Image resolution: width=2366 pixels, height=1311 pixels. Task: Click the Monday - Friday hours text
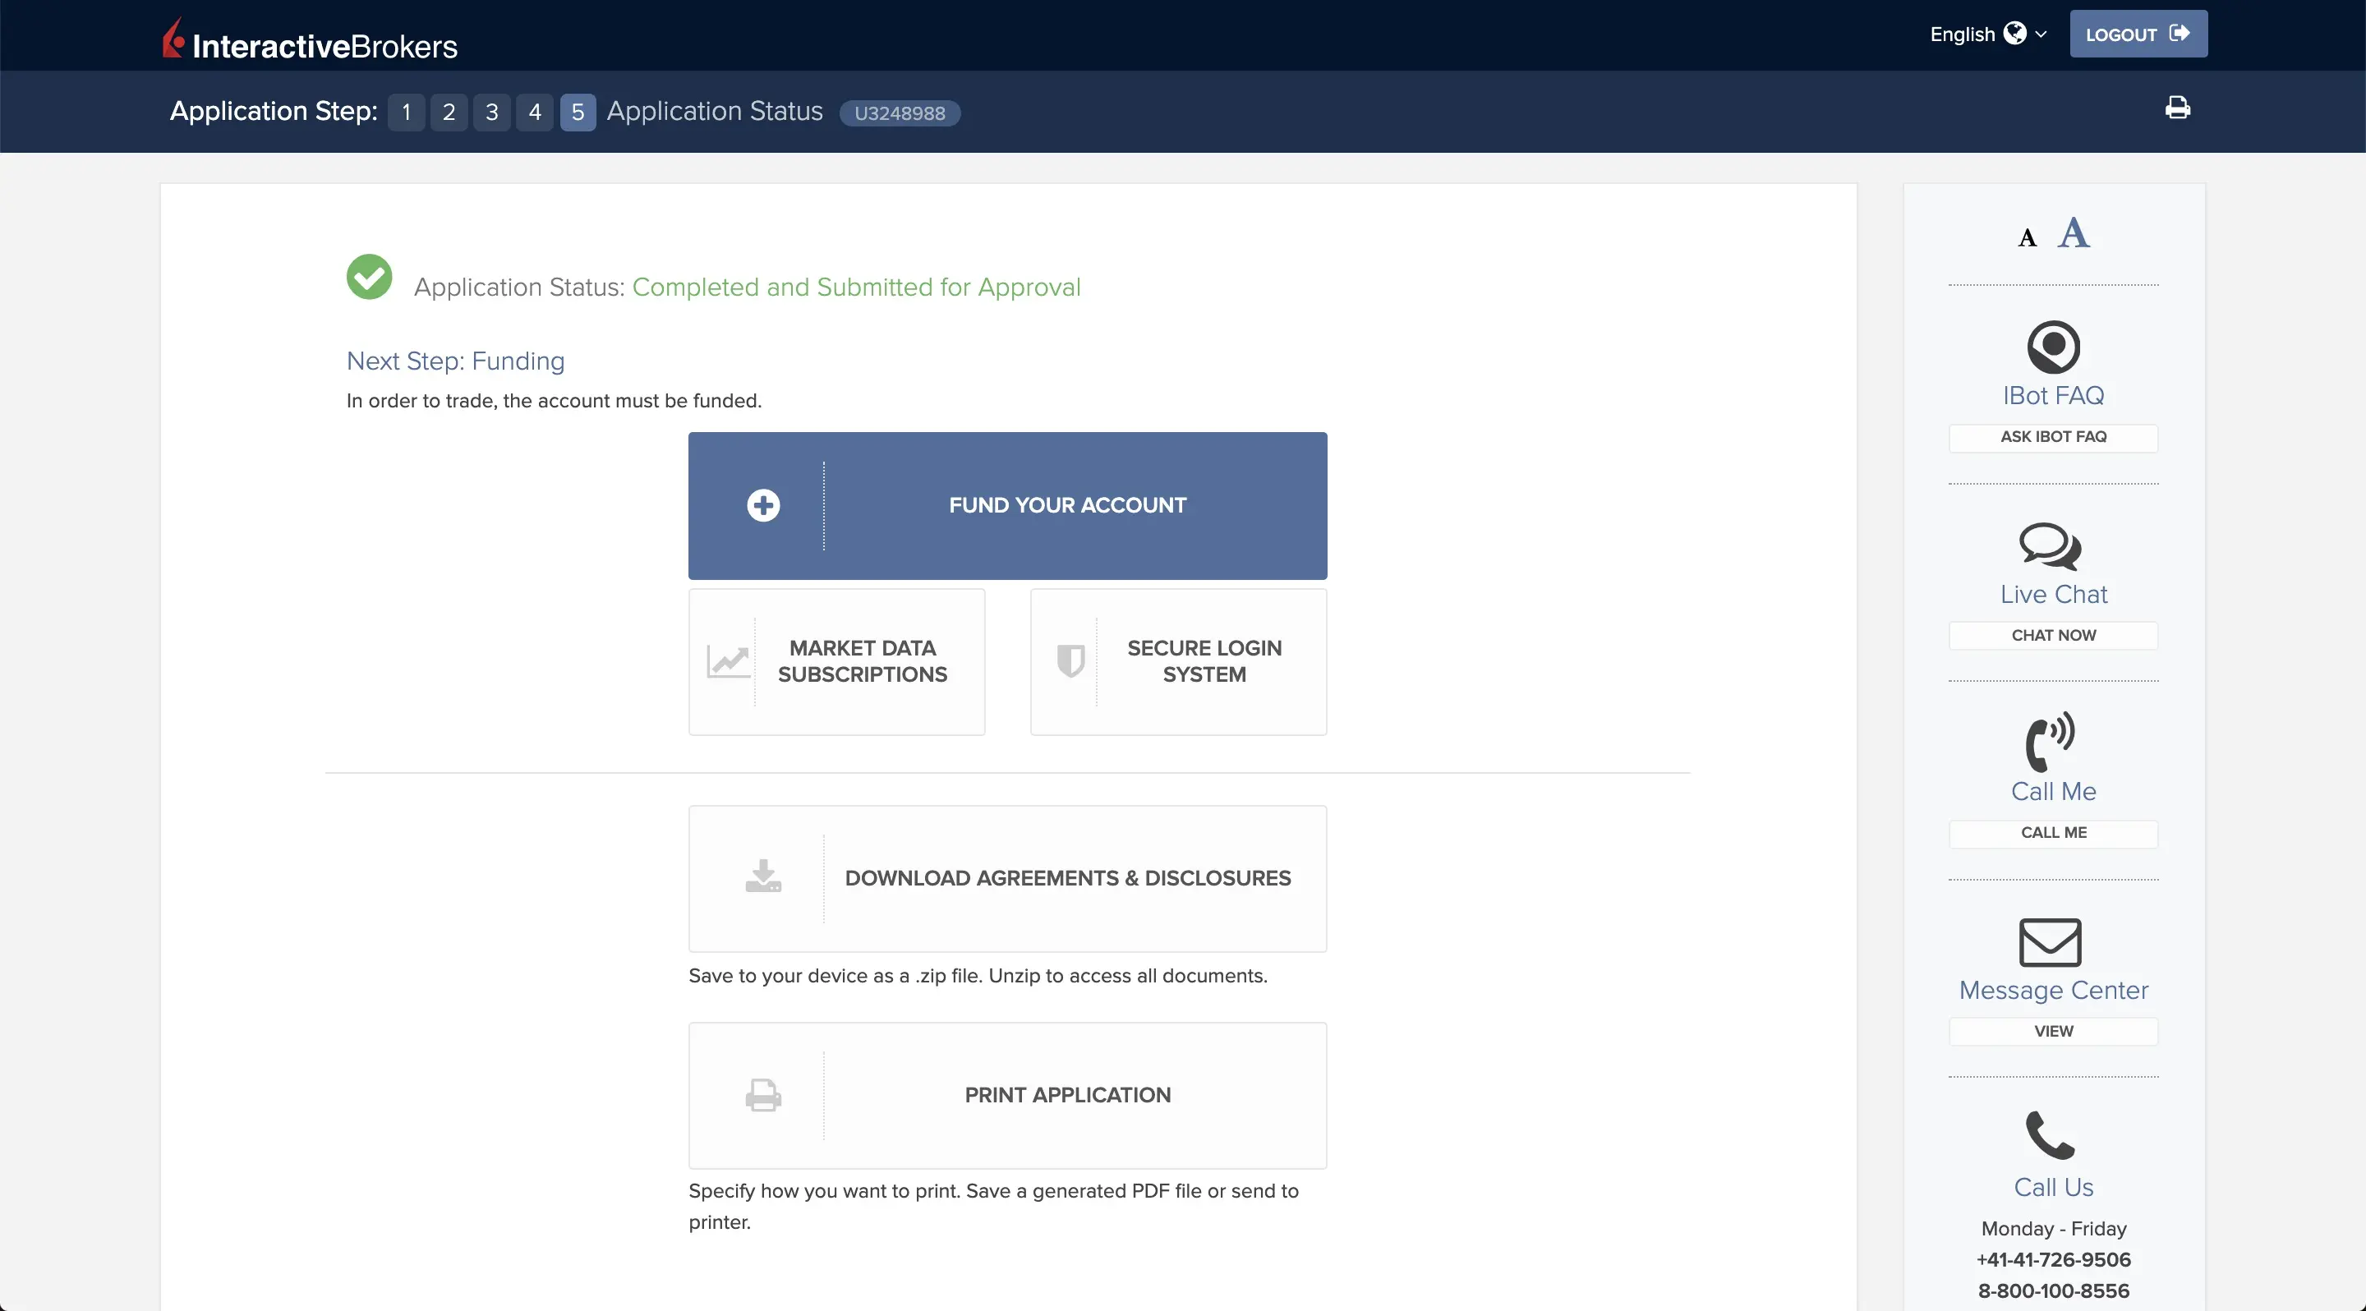(x=2054, y=1230)
